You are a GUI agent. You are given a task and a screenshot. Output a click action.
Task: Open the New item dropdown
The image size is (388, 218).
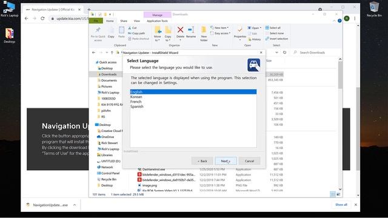click(x=219, y=28)
